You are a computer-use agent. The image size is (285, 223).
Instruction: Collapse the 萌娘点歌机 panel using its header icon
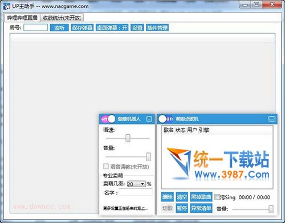(271, 119)
